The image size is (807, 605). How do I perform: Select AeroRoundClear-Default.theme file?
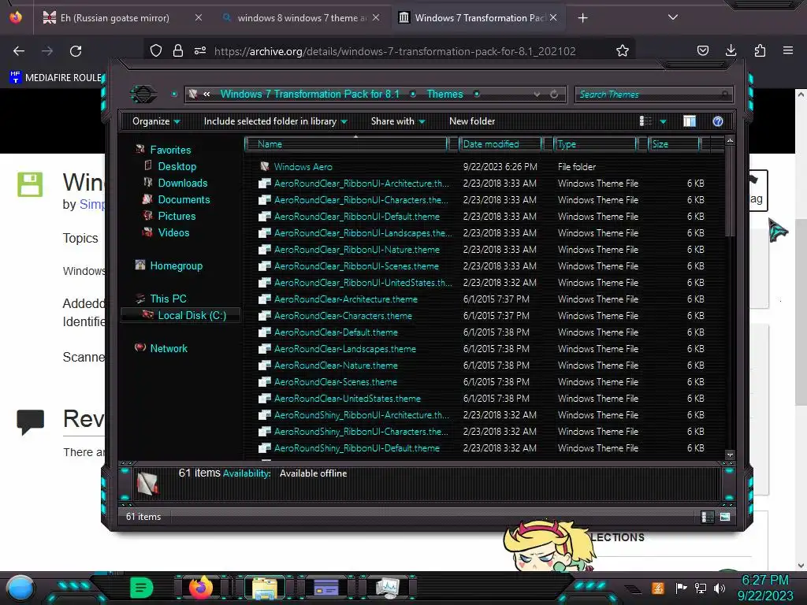[x=336, y=332]
